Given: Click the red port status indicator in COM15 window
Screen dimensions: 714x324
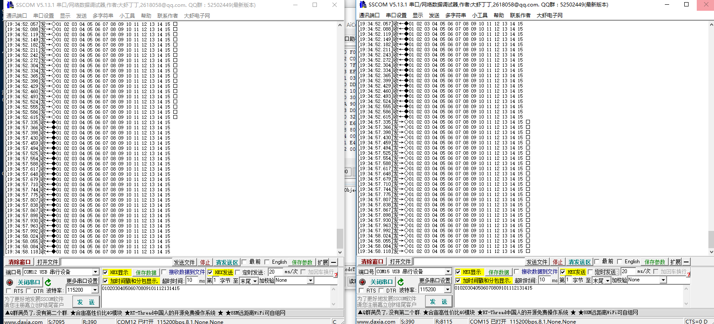Looking at the screenshot, I should coord(362,282).
